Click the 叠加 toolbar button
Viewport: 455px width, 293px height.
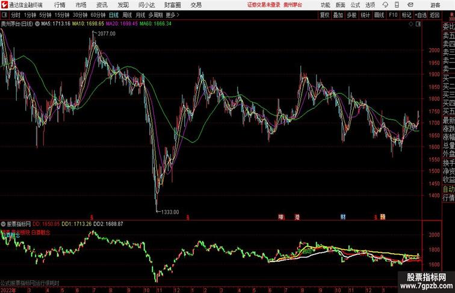tap(338, 15)
